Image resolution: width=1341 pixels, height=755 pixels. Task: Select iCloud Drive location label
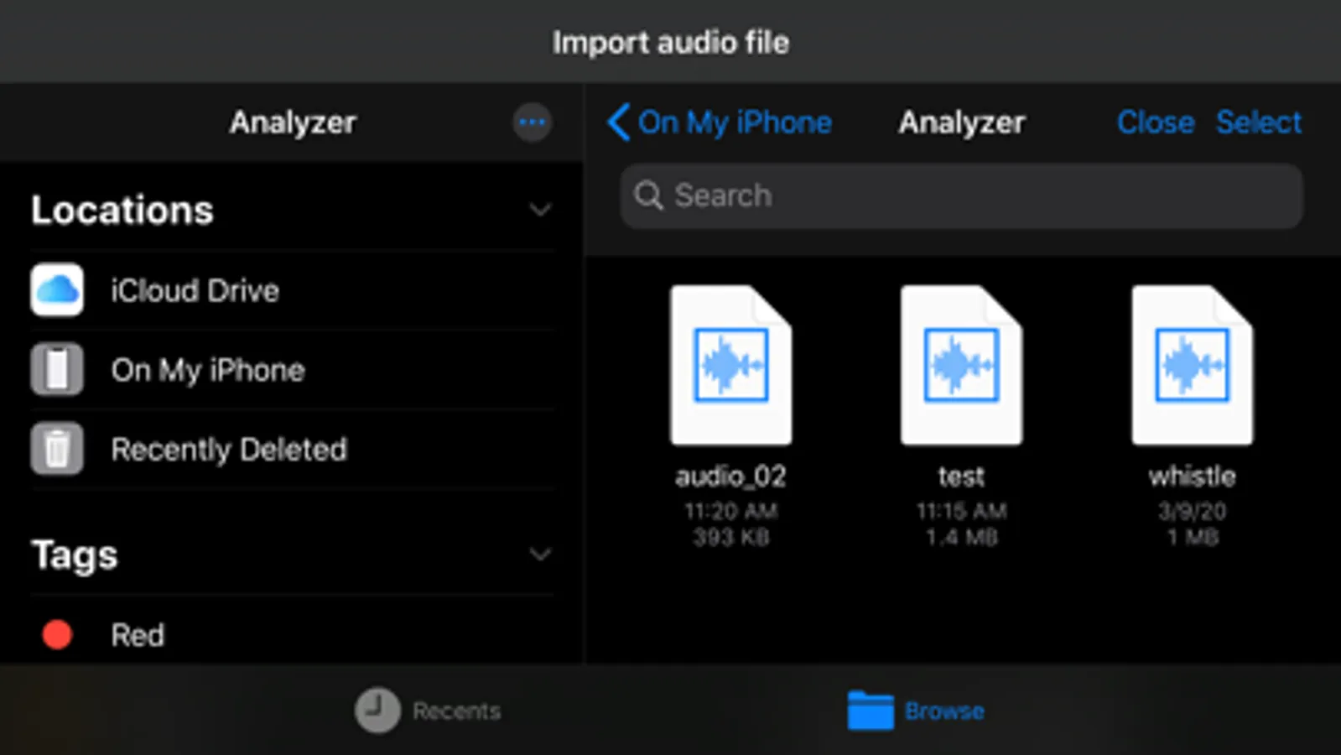(x=195, y=291)
